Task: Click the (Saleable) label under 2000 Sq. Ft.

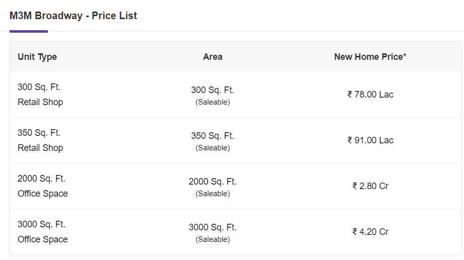Action: (212, 194)
